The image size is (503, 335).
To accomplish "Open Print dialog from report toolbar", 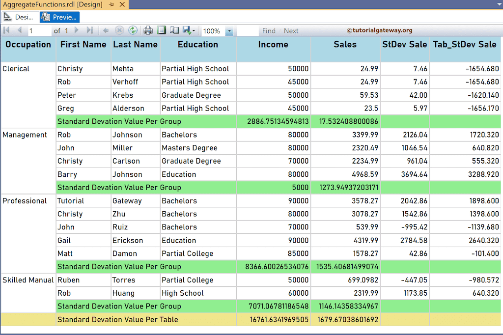I will (147, 30).
